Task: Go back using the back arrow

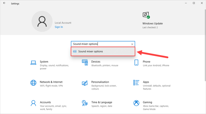Action: pyautogui.click(x=4, y=3)
